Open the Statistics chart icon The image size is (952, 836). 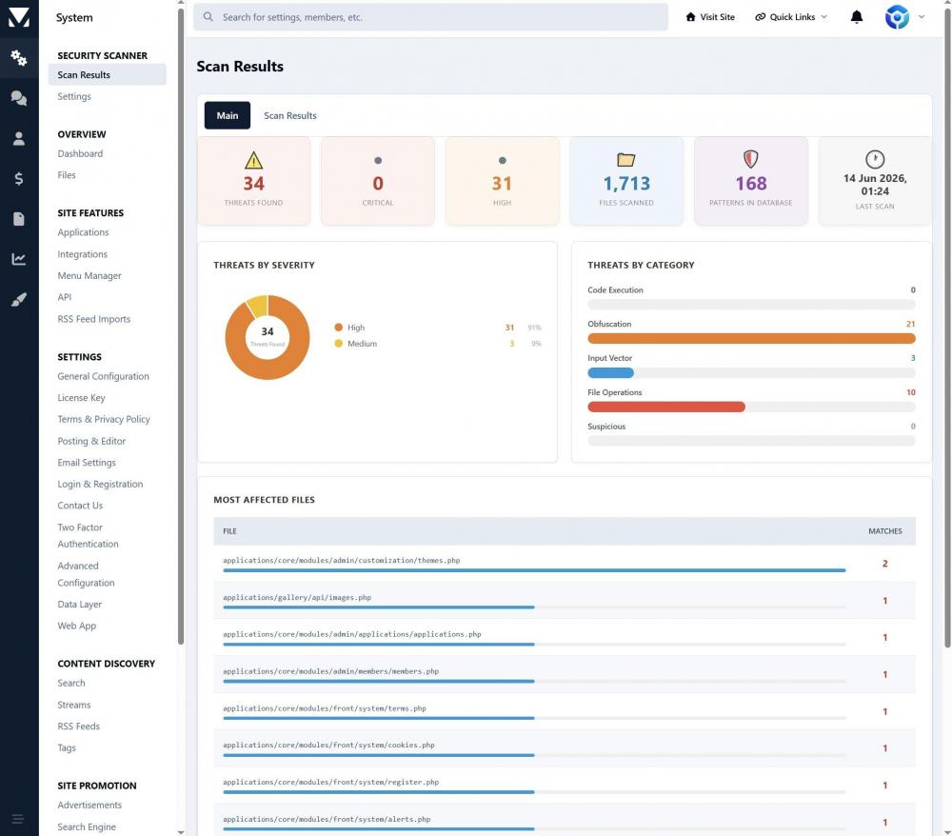point(19,259)
